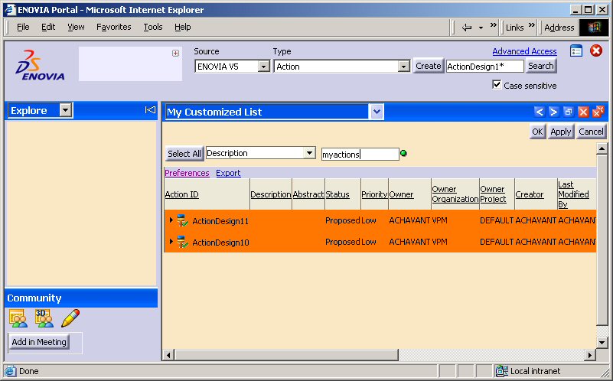This screenshot has height=381, width=613.
Task: Click the Apply button
Action: 561,132
